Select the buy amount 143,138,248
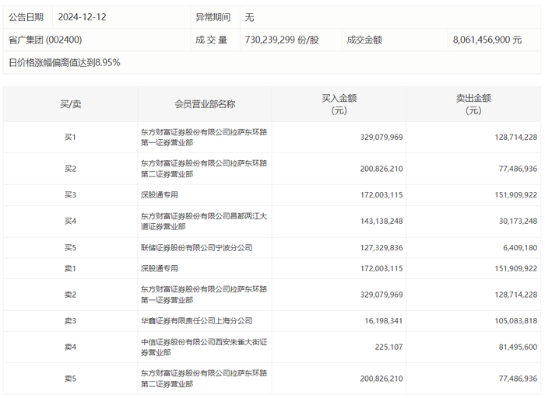The height and width of the screenshot is (398, 545). point(381,221)
